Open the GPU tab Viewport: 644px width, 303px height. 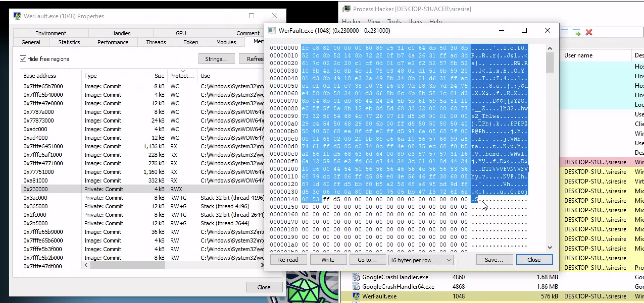tap(181, 33)
